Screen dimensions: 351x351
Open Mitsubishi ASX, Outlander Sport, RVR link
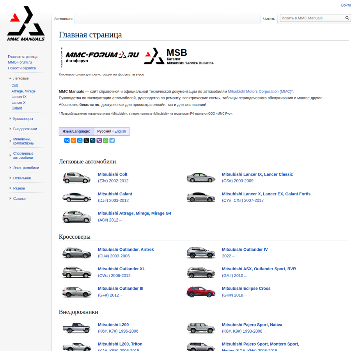259,269
